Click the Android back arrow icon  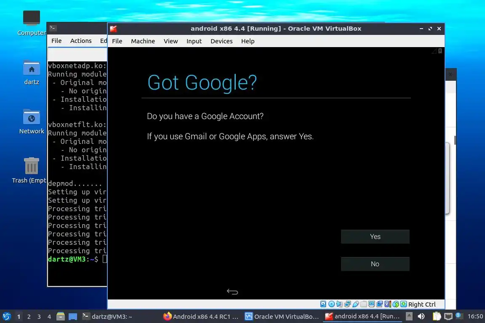point(232,291)
